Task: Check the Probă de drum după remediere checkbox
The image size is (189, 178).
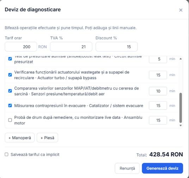Action: click(10, 120)
